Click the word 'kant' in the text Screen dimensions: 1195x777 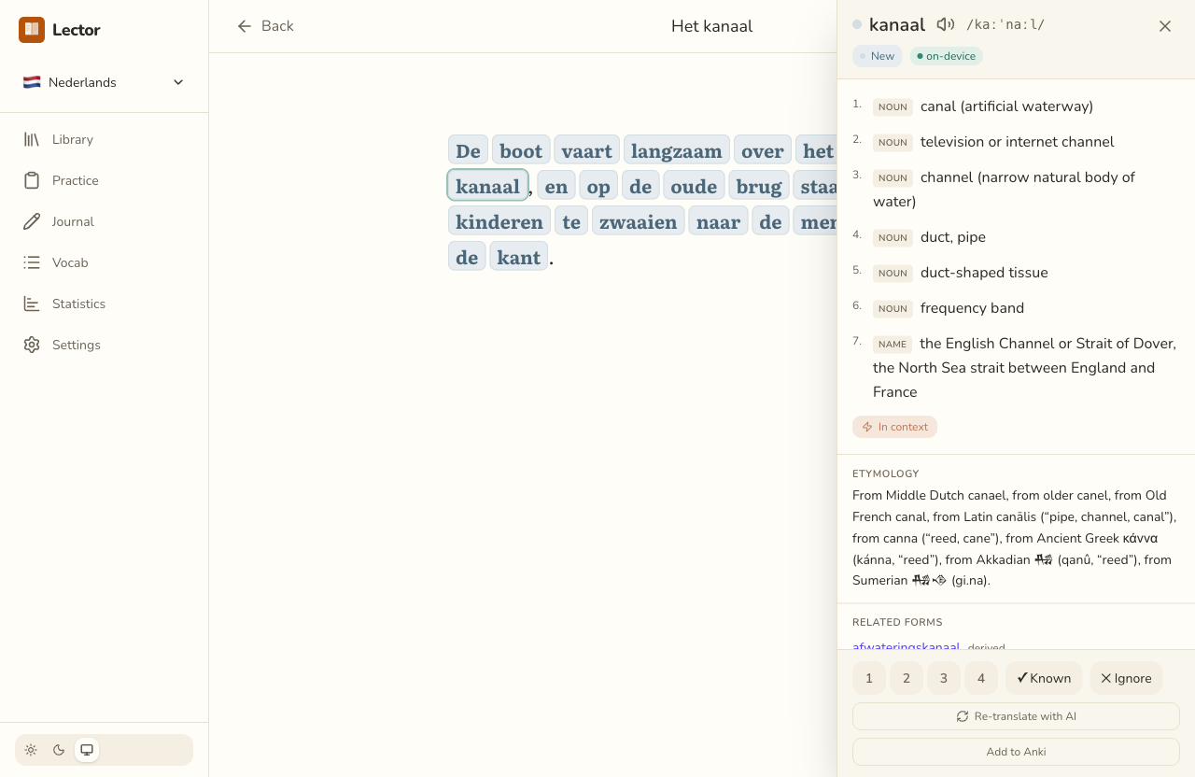[519, 257]
